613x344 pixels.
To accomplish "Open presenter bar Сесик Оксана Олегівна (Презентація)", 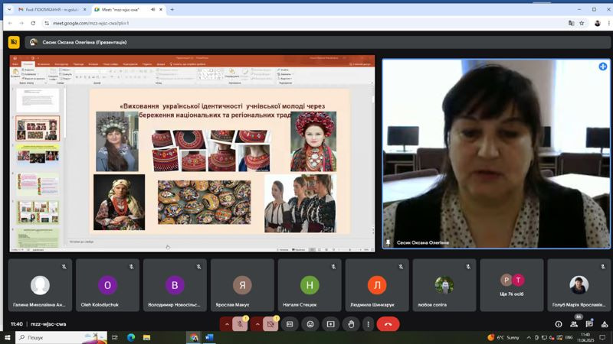I will (317, 42).
